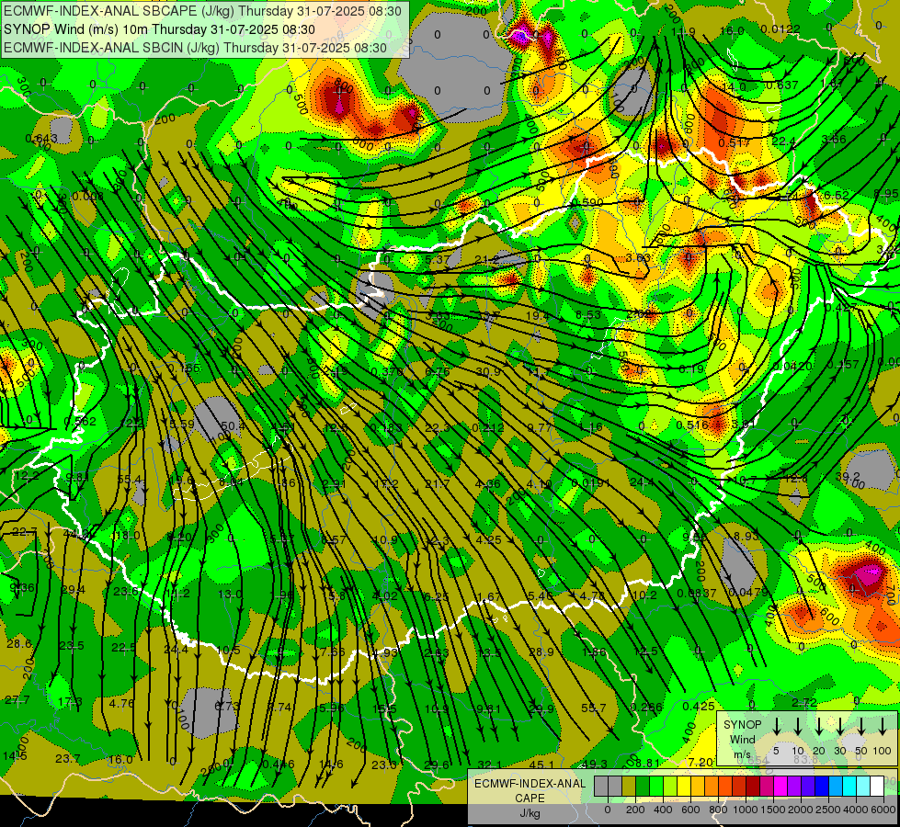Click the map value '27.7'
This screenshot has height=827, width=900.
[17, 700]
